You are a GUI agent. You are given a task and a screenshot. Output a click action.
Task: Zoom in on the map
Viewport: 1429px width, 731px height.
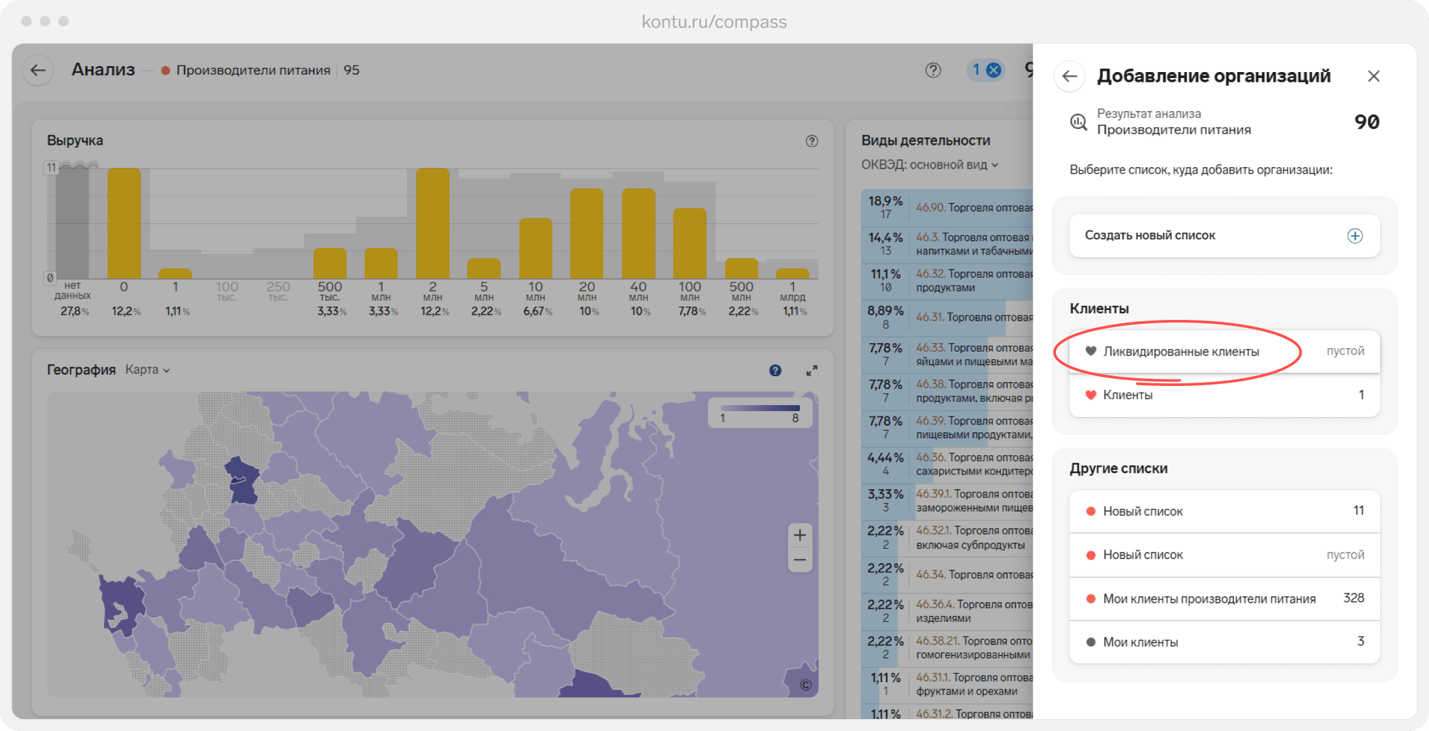[x=800, y=535]
